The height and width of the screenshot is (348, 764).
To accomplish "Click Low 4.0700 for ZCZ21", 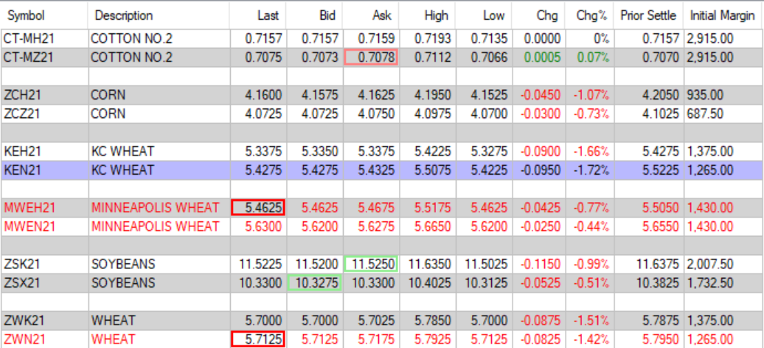I will (x=484, y=114).
